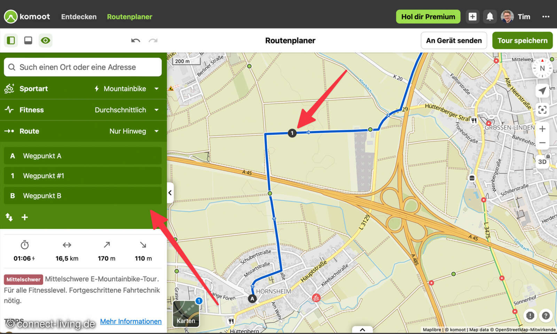Image resolution: width=557 pixels, height=334 pixels.
Task: Open the Nur Hinweg route dropdown
Action: 133,131
